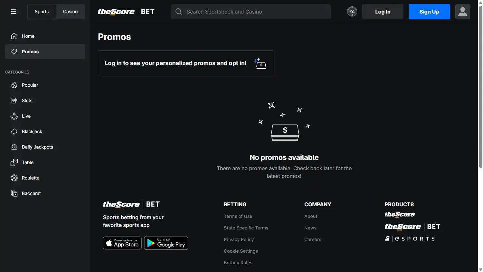Viewport: 483px width, 272px height.
Task: Go to Home in sidebar
Action: point(45,36)
